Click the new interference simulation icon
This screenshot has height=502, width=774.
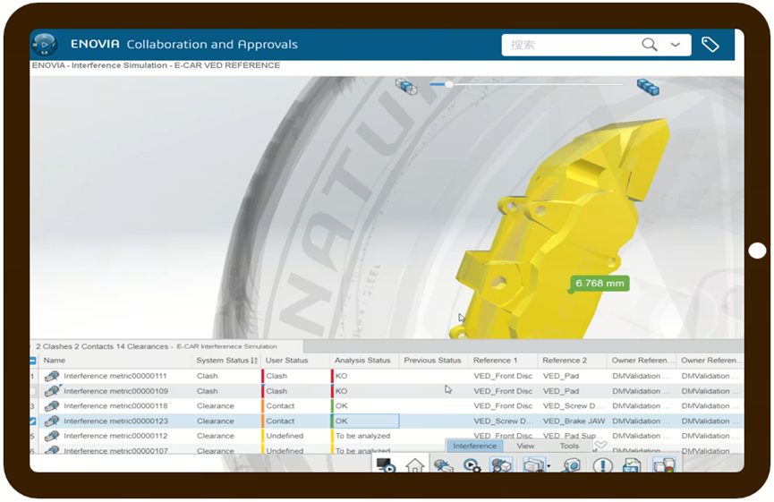443,465
